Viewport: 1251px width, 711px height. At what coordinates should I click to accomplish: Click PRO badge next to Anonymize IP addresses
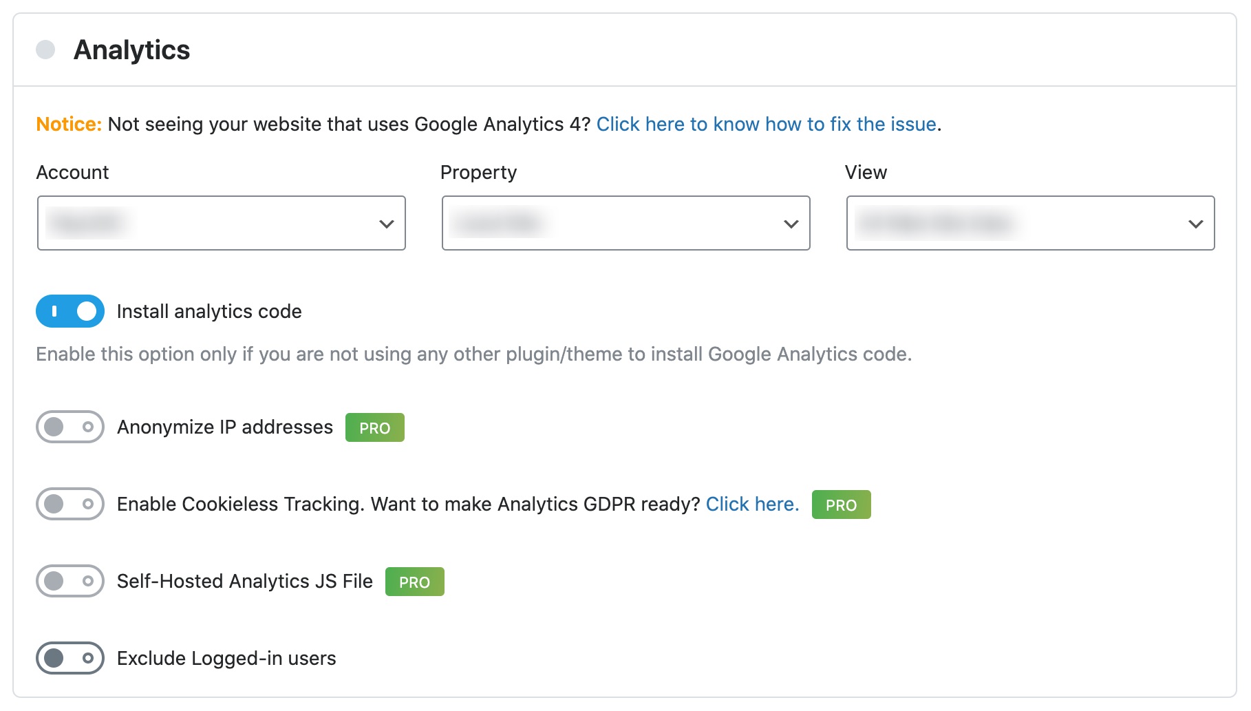point(375,427)
